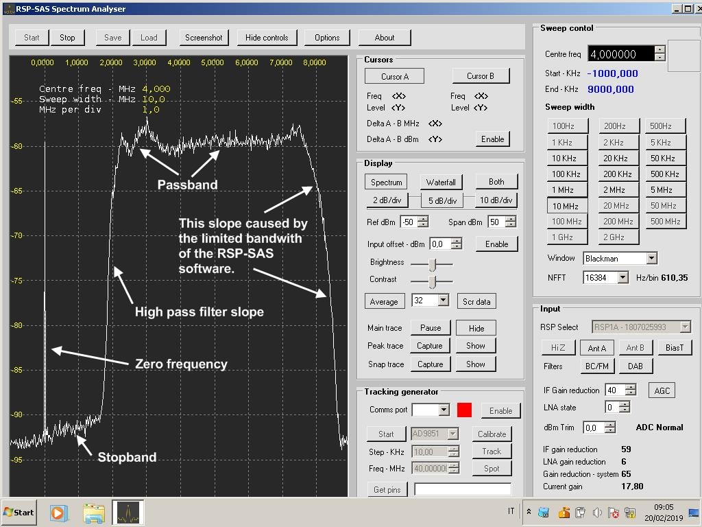
Task: Click the Centre freq input field
Action: coord(621,54)
